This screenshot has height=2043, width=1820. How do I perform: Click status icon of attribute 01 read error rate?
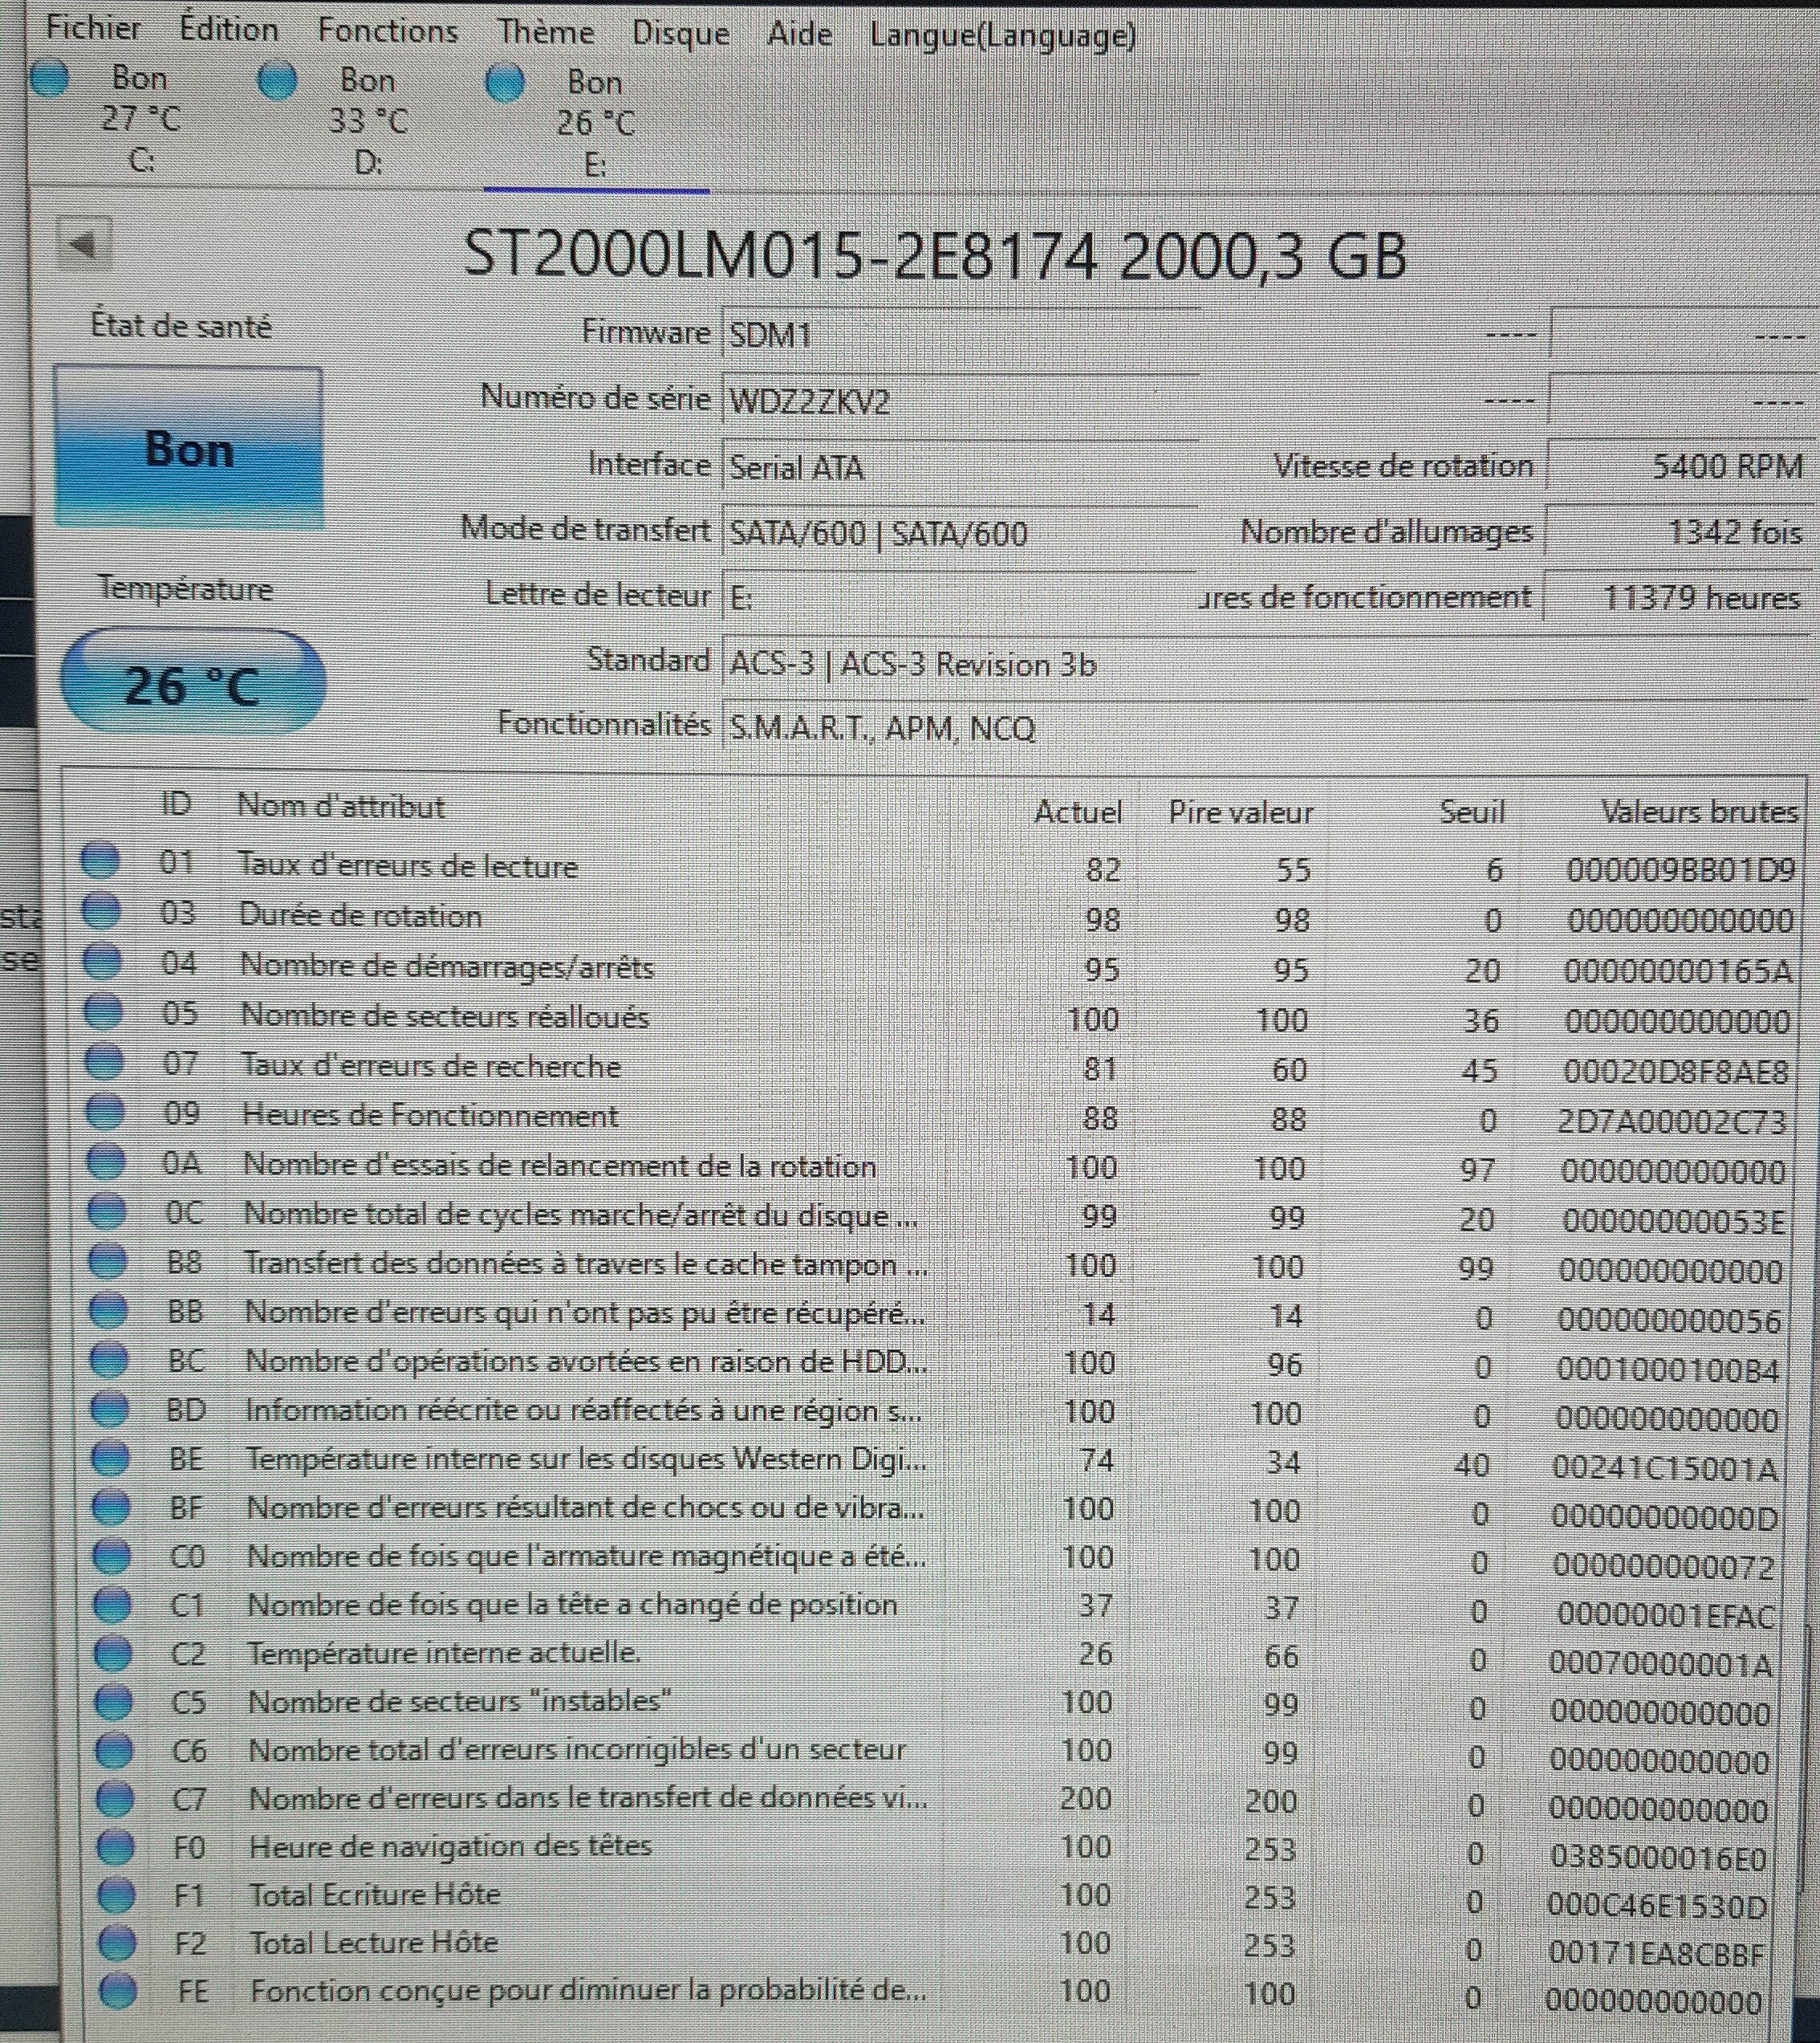[x=100, y=860]
